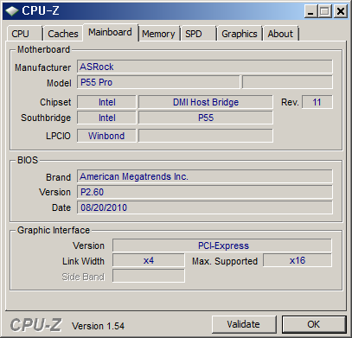The image size is (352, 338).
Task: Click the Link Width x4 value
Action: tap(149, 260)
